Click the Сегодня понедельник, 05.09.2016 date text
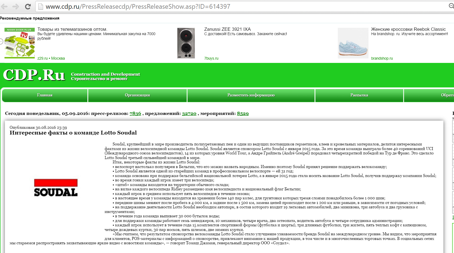 coord(47,114)
